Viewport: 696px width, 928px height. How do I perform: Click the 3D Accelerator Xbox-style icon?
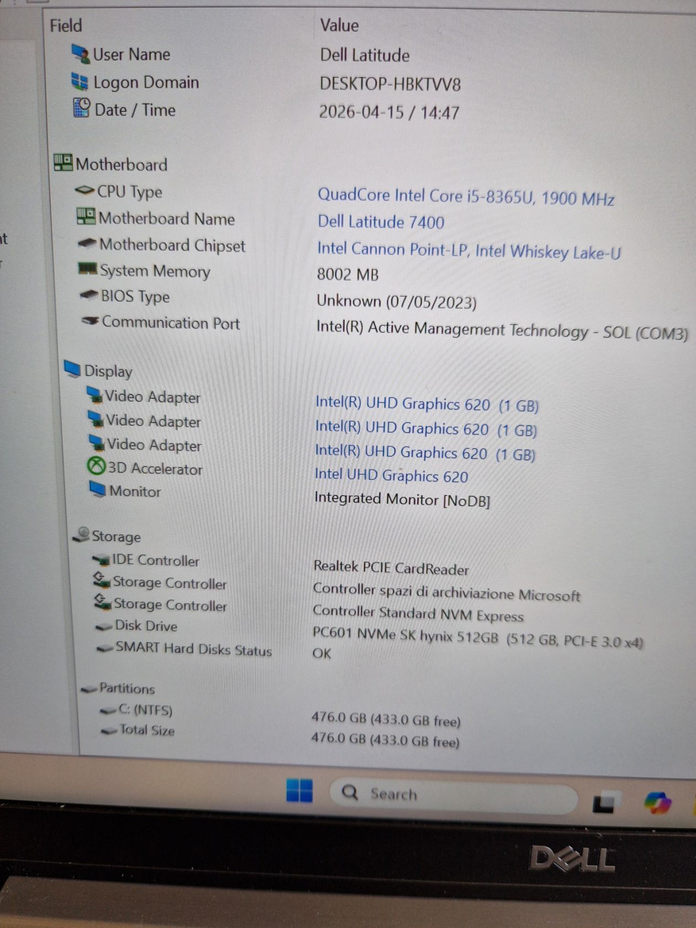[96, 467]
